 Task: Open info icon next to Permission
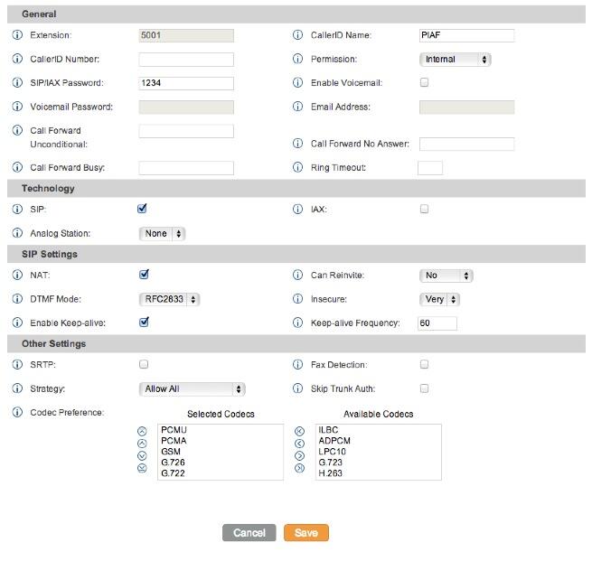298,59
